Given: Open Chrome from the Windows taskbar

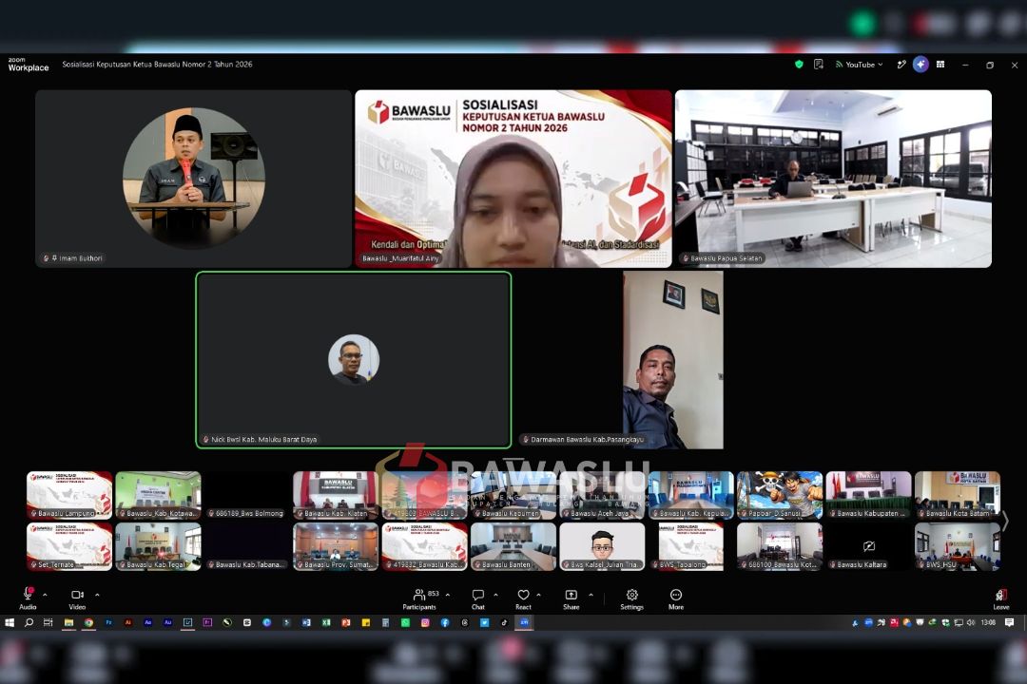Looking at the screenshot, I should pyautogui.click(x=88, y=622).
